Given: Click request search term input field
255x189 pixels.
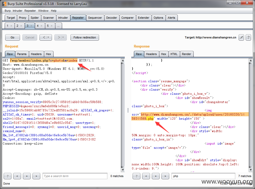Looking at the screenshot, I should 75,176.
